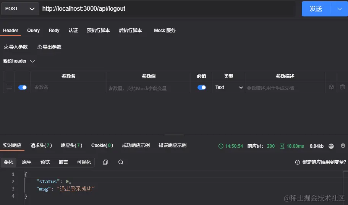Open the 响应头(7) tab
This screenshot has height=205, width=348.
pyautogui.click(x=71, y=145)
